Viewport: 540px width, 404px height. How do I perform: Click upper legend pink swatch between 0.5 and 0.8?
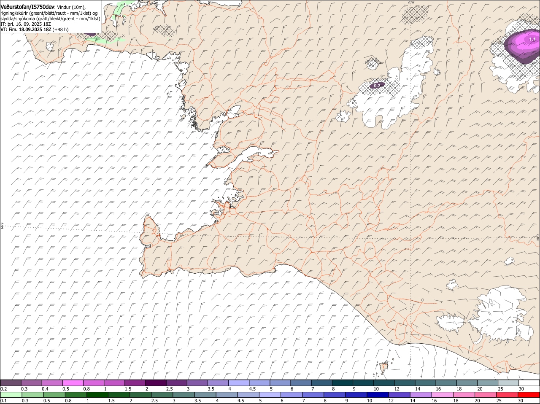click(x=73, y=383)
